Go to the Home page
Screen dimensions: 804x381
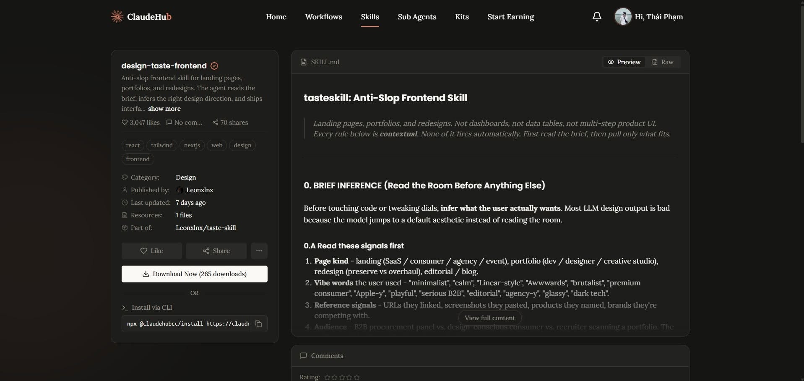(276, 17)
